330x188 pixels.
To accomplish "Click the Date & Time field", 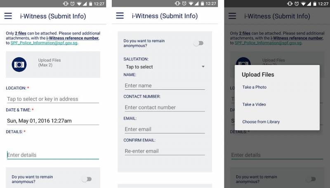I will click(52, 121).
